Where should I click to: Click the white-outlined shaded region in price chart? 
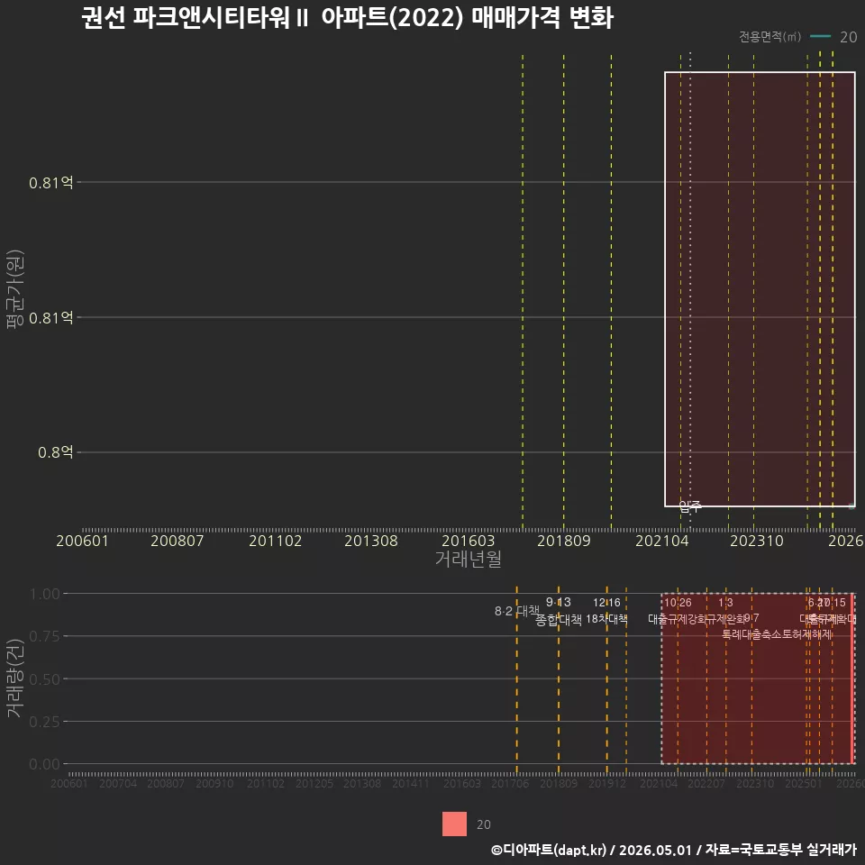coord(760,289)
